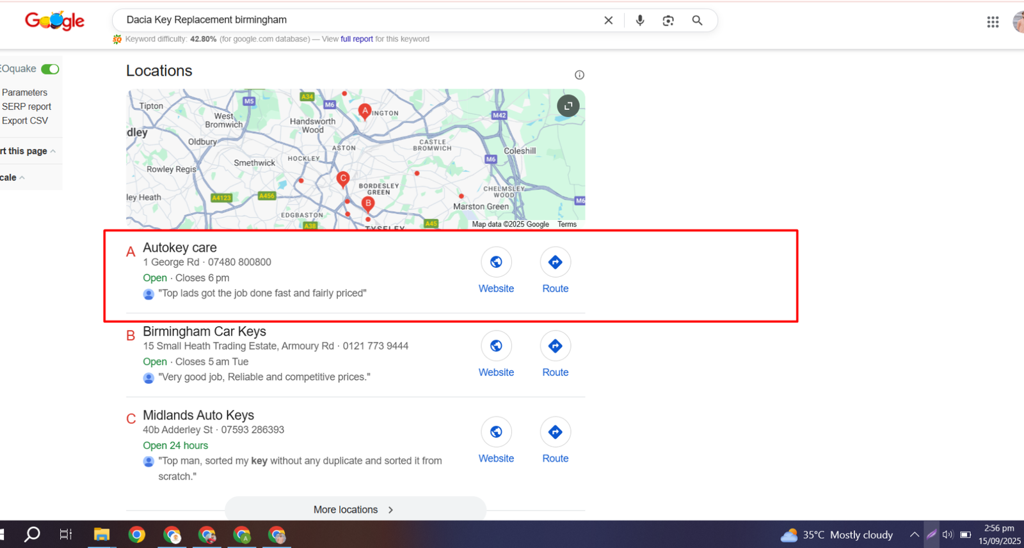This screenshot has width=1024, height=548.
Task: Select Export CSV in sidebar
Action: [x=25, y=121]
